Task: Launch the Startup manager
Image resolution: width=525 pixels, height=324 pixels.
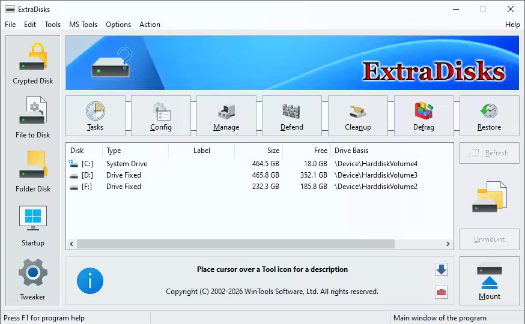Action: click(x=32, y=226)
